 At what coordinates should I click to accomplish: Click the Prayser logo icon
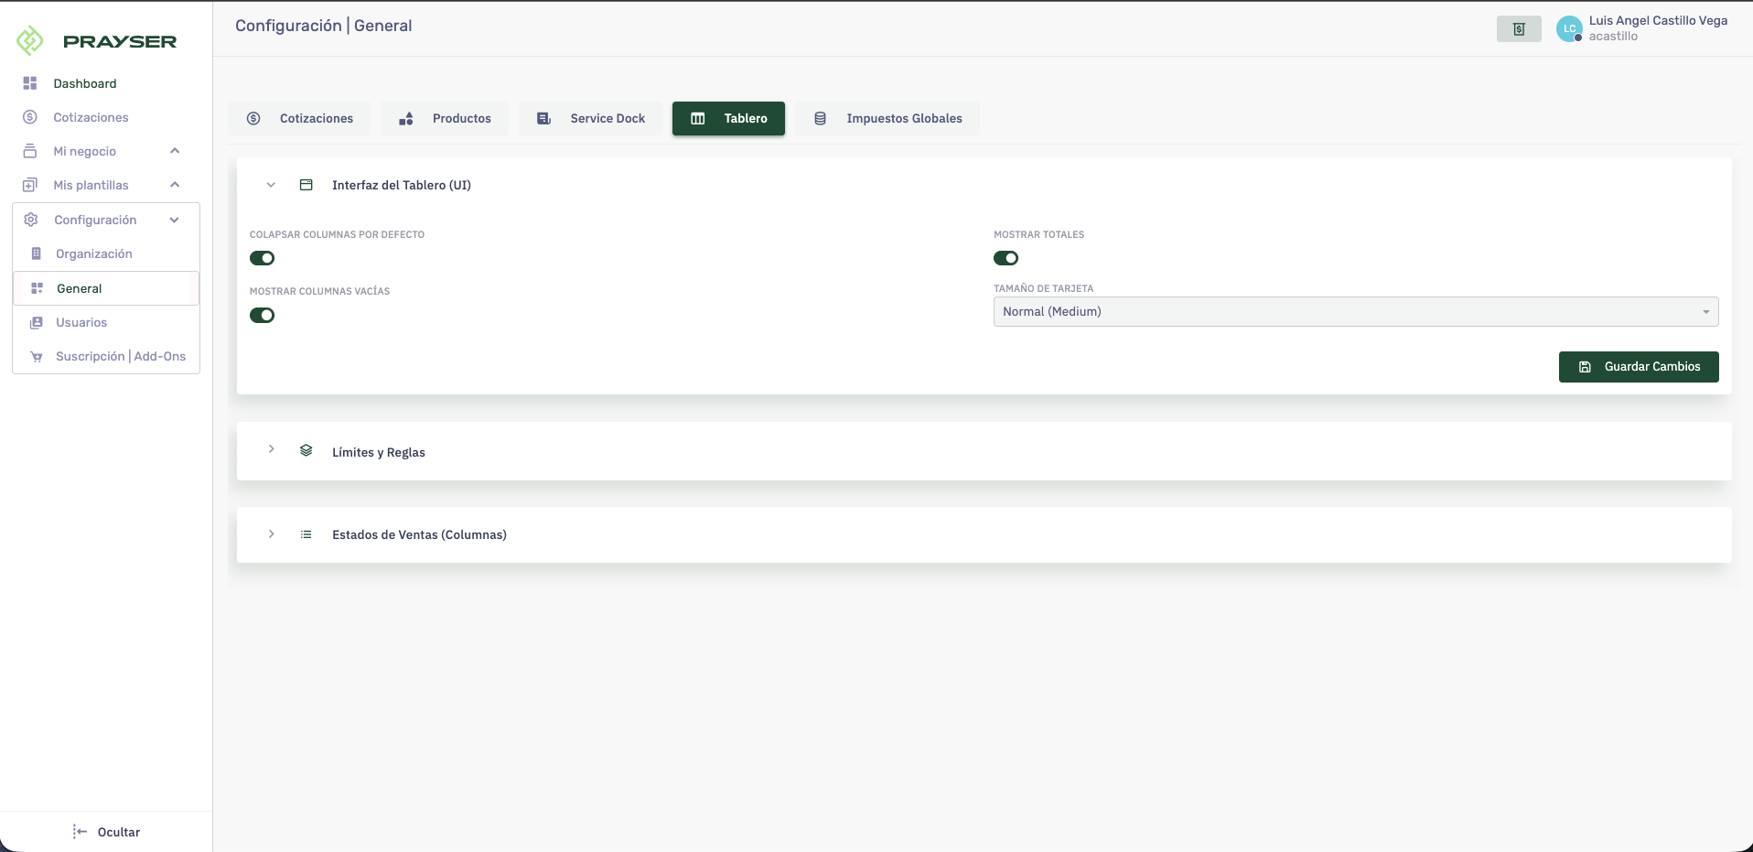click(30, 40)
